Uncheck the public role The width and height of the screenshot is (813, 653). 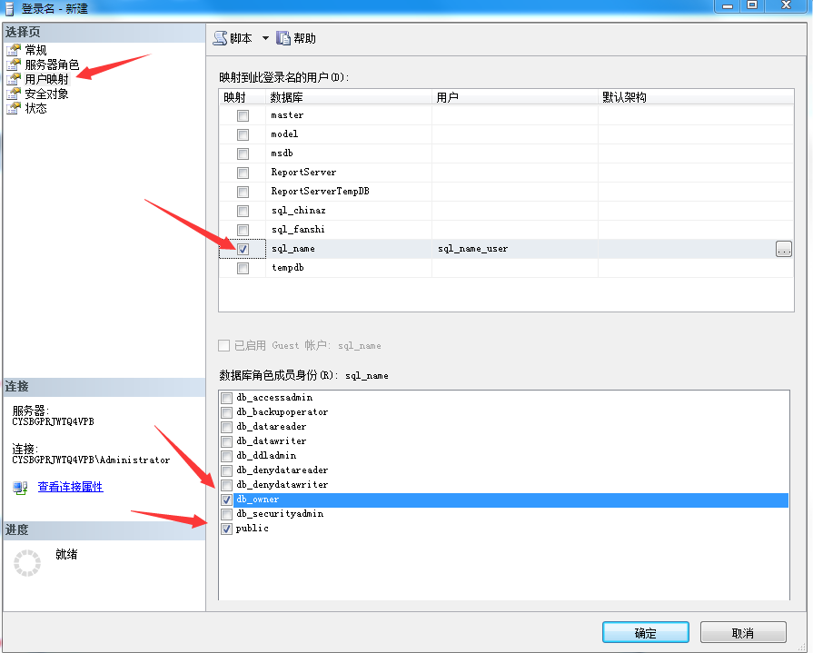pos(226,529)
